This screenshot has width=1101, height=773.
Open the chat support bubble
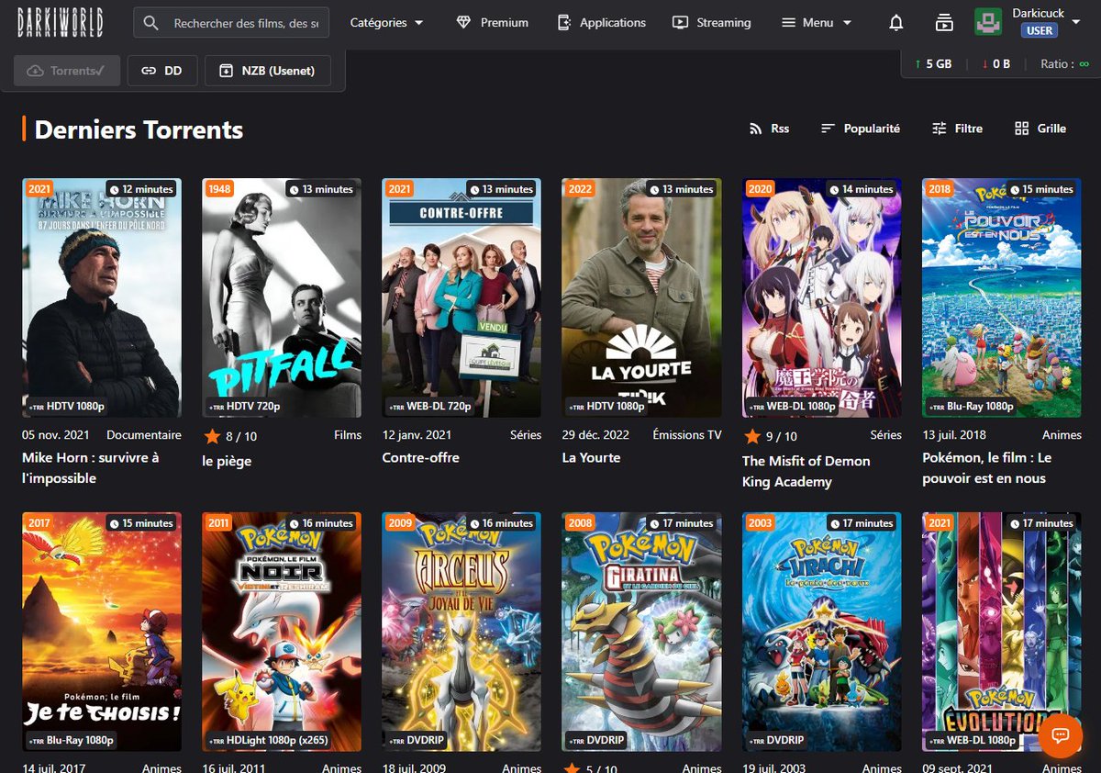pyautogui.click(x=1061, y=734)
